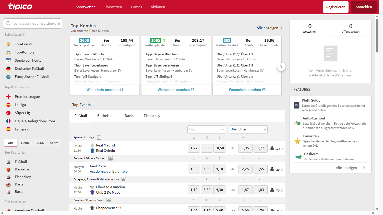The width and height of the screenshot is (383, 215).
Task: Click the Anmelden button
Action: coord(364,7)
